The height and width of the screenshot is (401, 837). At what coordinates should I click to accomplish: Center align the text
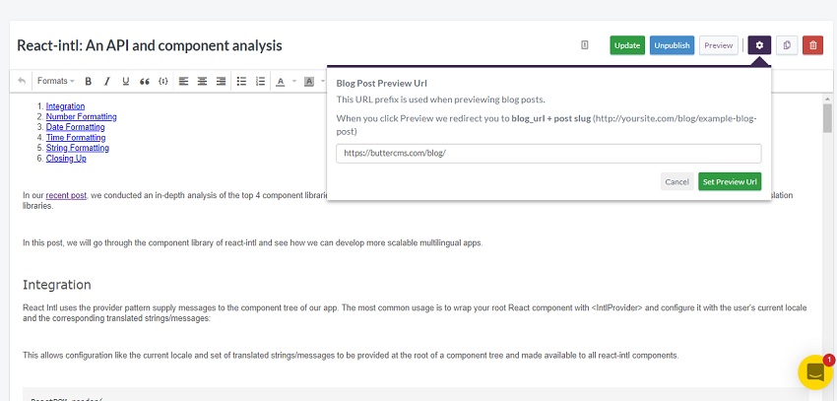(x=202, y=81)
